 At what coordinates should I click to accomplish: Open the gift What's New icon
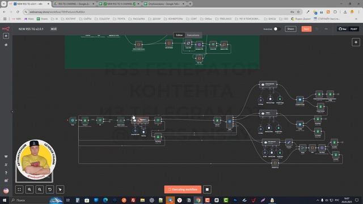point(6,181)
